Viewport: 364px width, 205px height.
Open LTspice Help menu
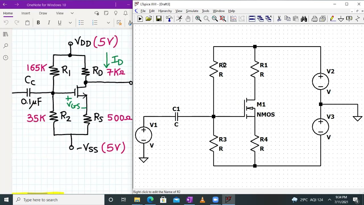pyautogui.click(x=231, y=11)
